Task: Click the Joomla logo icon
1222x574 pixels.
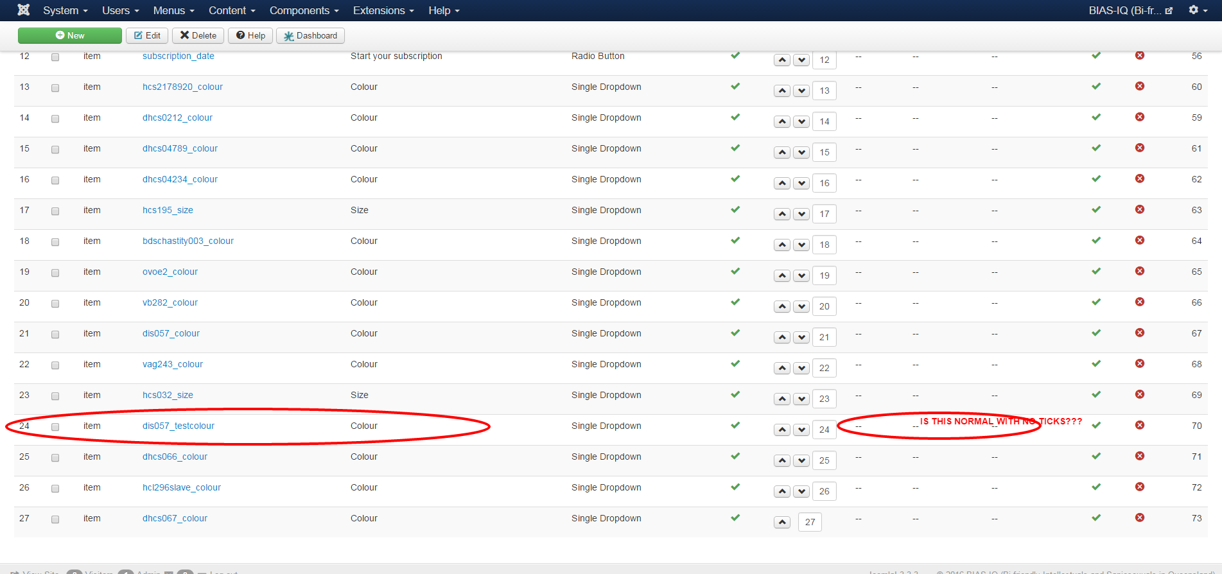Action: [24, 10]
